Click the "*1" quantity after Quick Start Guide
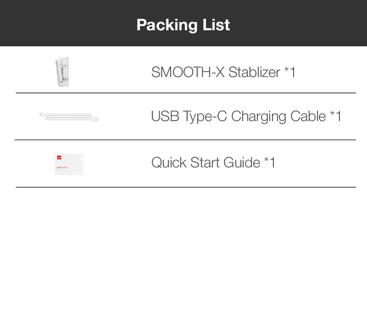The height and width of the screenshot is (321, 367). (x=270, y=162)
